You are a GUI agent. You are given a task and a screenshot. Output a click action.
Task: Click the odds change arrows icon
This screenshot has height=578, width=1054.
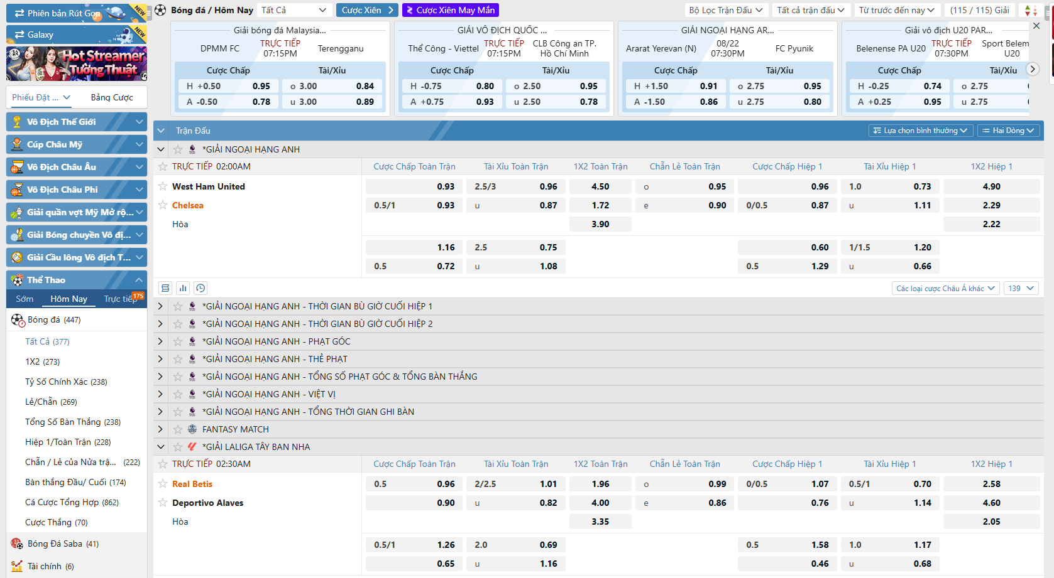point(1031,10)
